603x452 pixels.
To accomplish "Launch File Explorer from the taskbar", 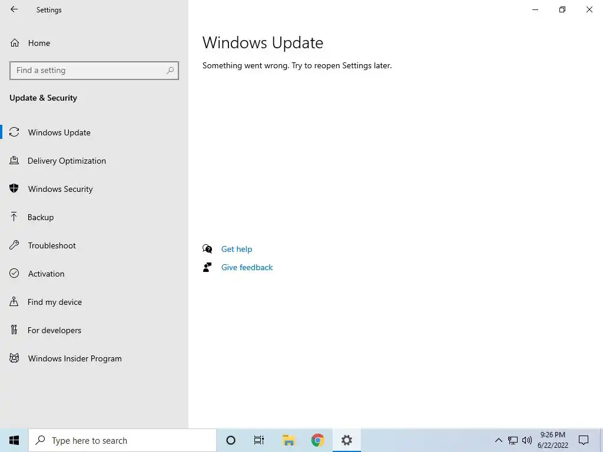I will click(x=289, y=440).
